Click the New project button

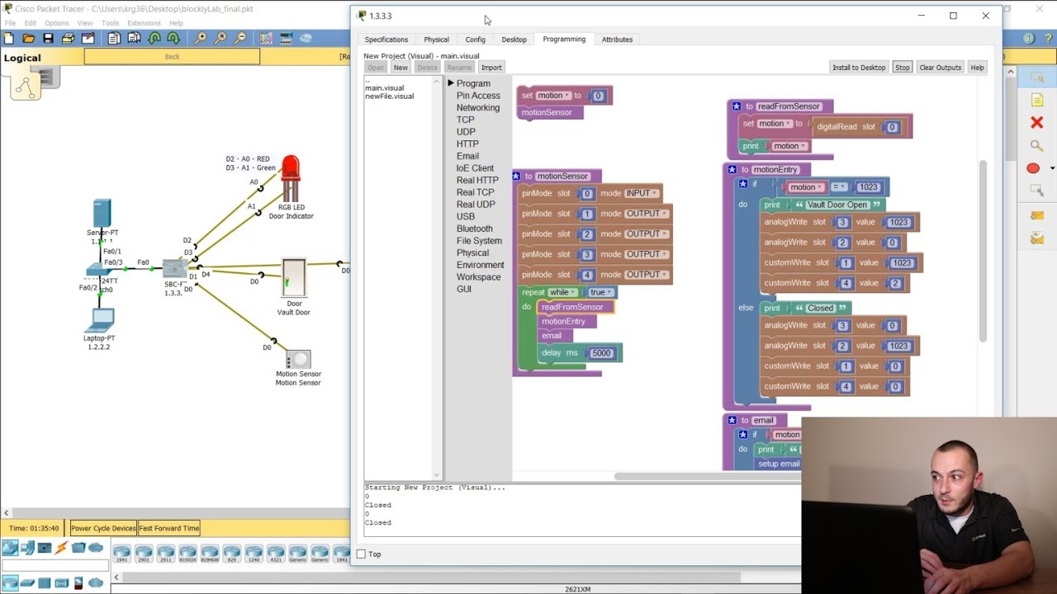[x=401, y=68]
